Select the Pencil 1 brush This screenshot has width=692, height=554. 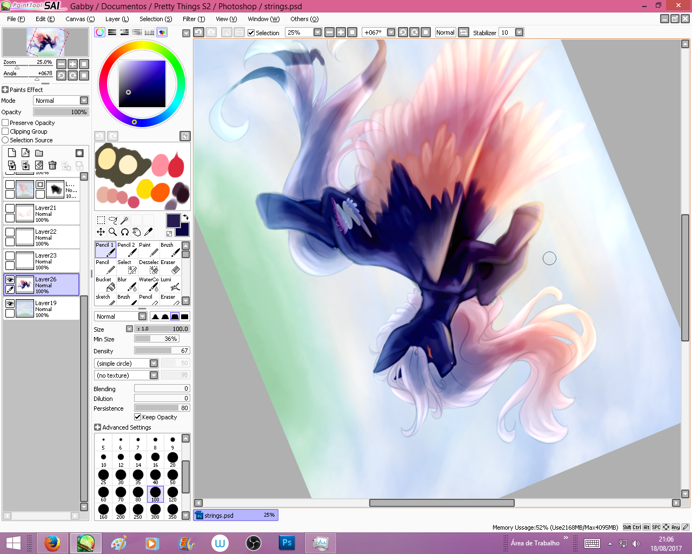tap(105, 249)
